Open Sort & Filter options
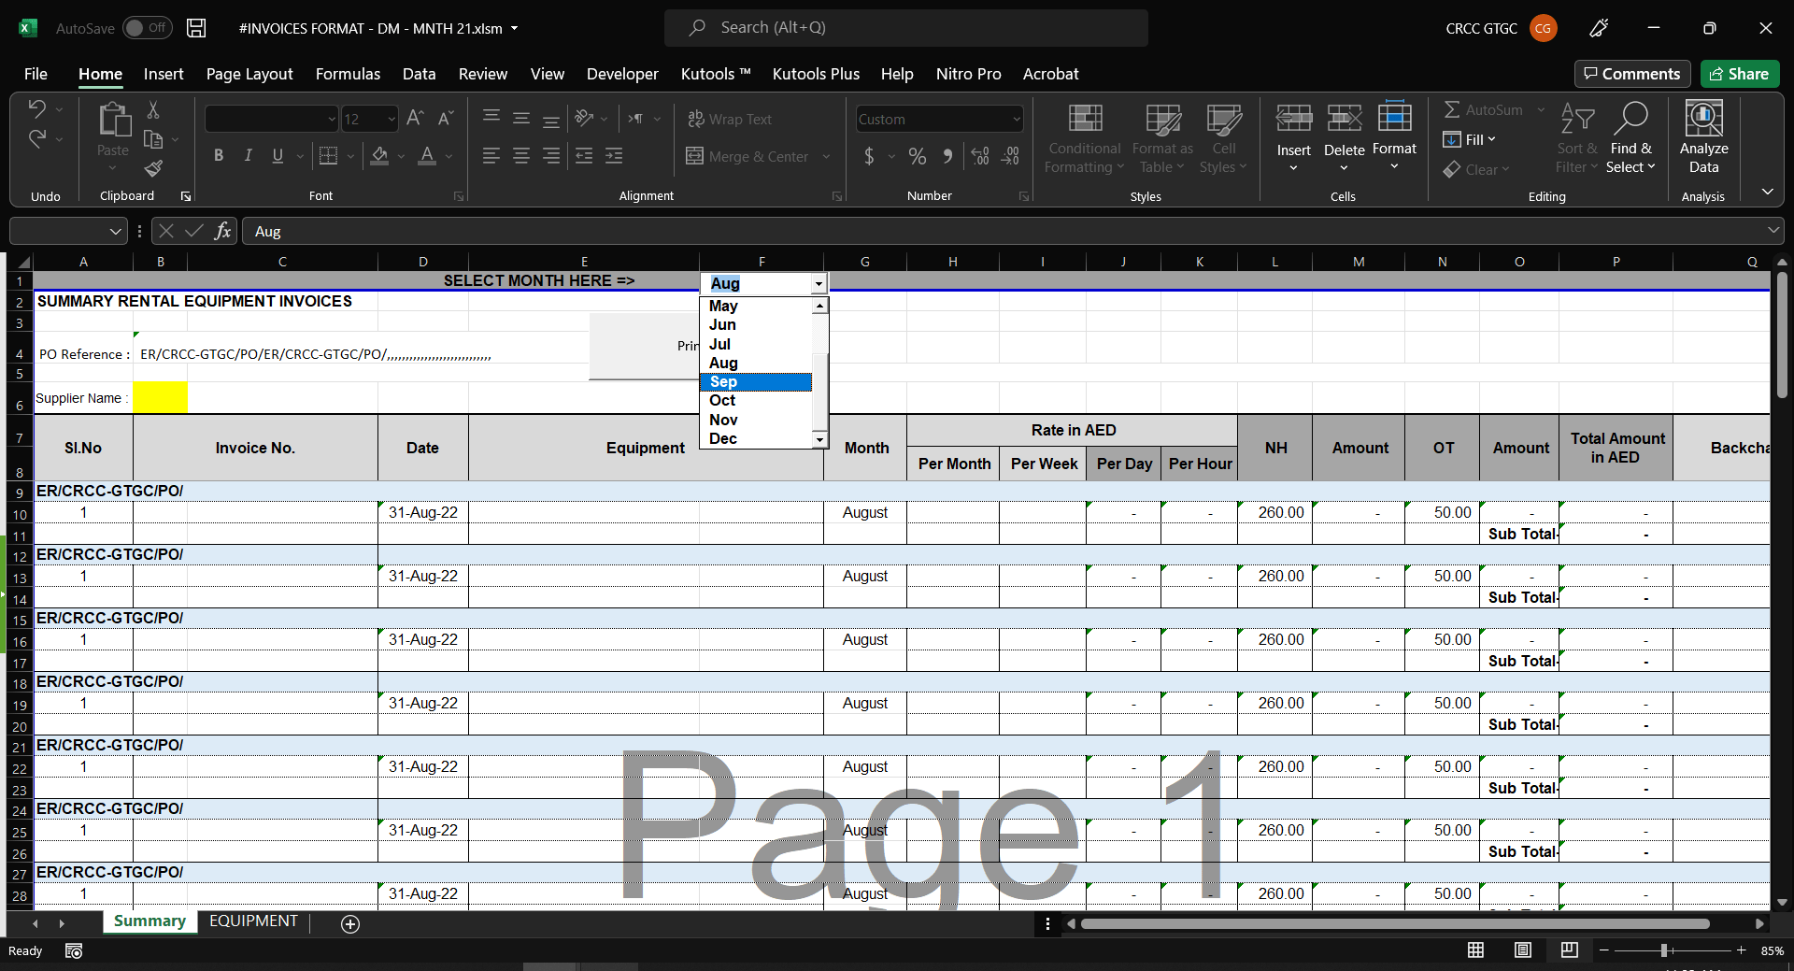The width and height of the screenshot is (1794, 971). (x=1575, y=140)
